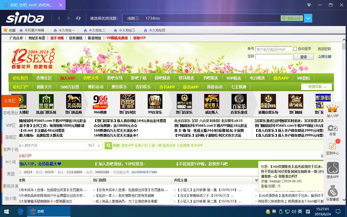Open the 快捷导航 dropdown
The height and width of the screenshot is (217, 347).
pyautogui.click(x=317, y=87)
